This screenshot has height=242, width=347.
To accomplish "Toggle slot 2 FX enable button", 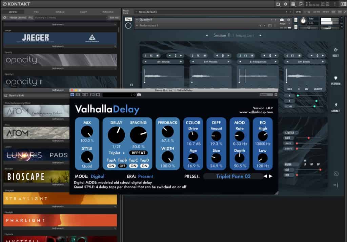I will pos(205,56).
